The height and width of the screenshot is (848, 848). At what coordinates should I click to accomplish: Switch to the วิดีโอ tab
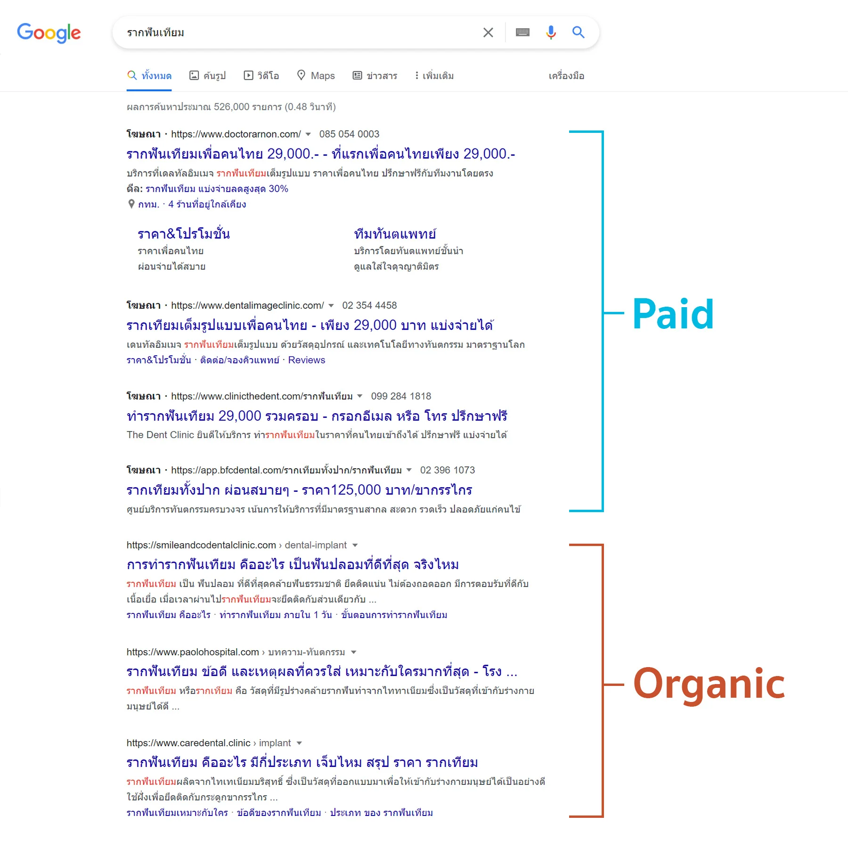(261, 76)
